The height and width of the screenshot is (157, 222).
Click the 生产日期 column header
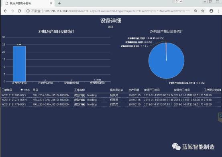(134, 90)
